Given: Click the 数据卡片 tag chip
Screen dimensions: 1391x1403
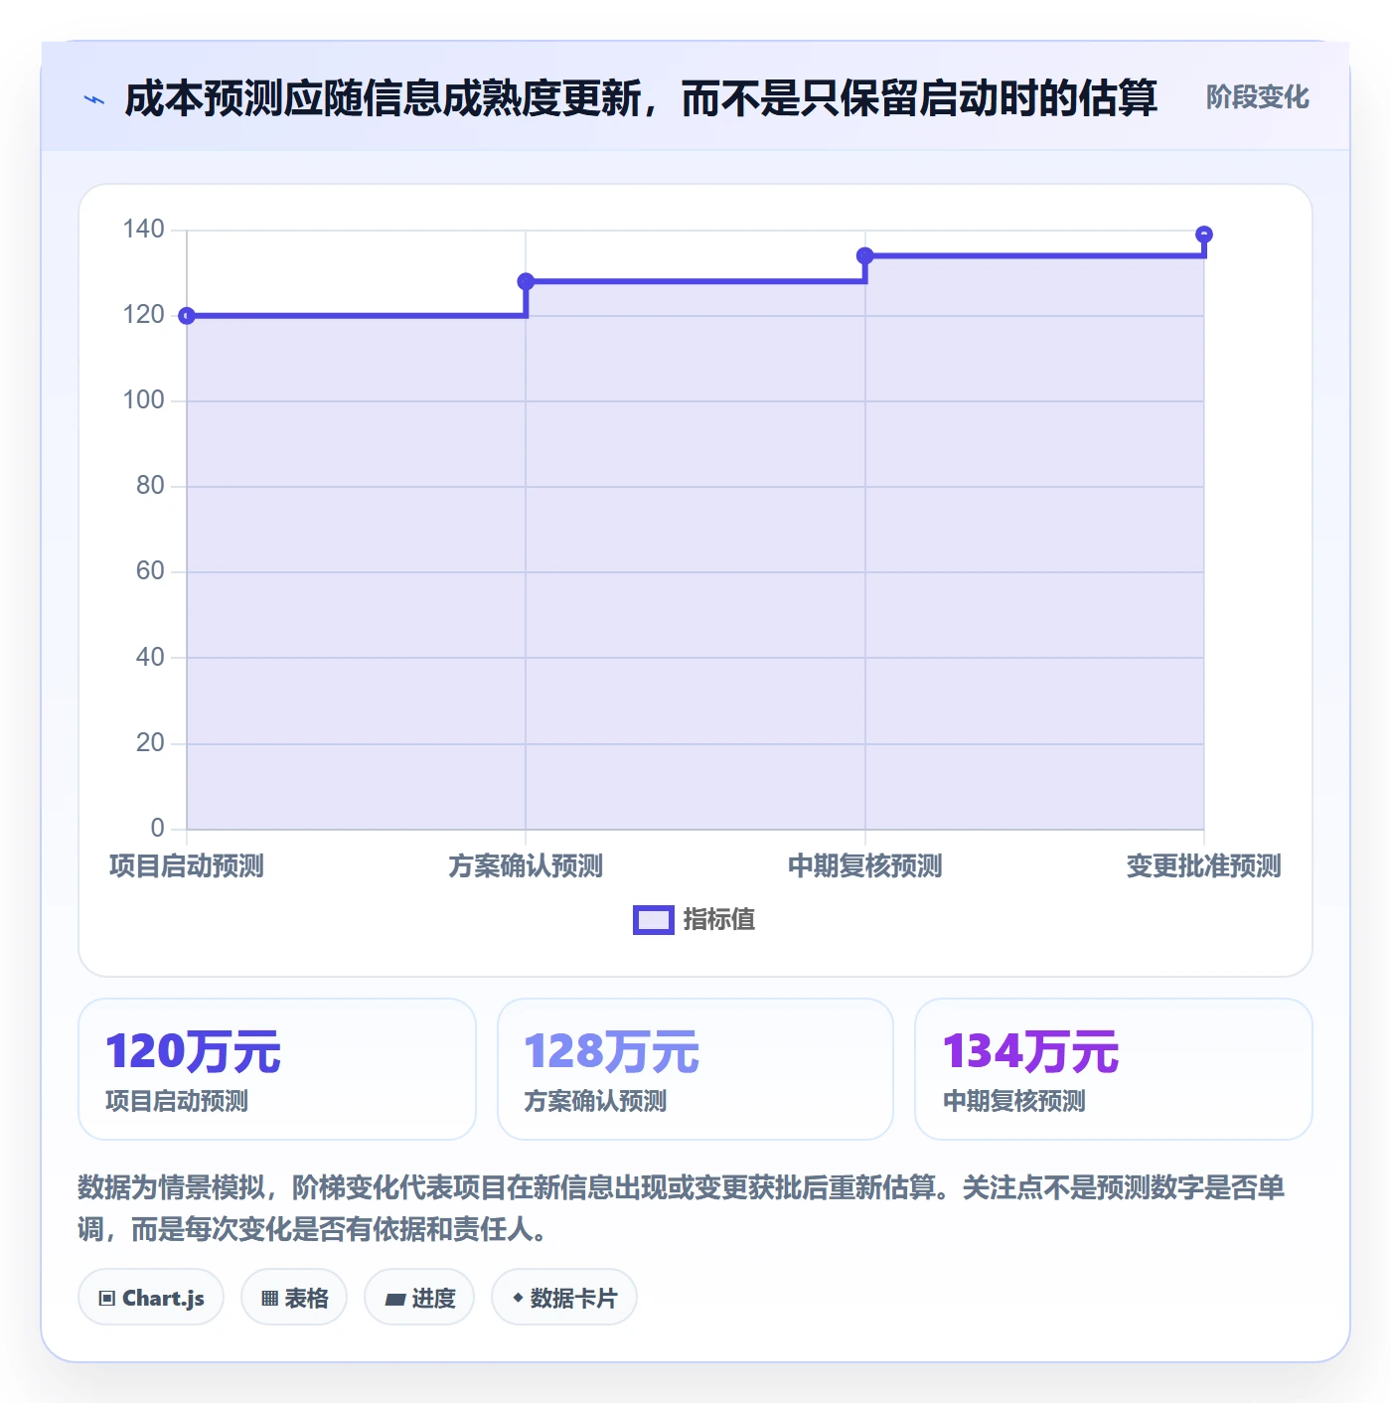Looking at the screenshot, I should (x=564, y=1298).
